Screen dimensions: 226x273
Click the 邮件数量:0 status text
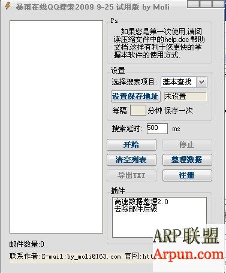pos(27,244)
